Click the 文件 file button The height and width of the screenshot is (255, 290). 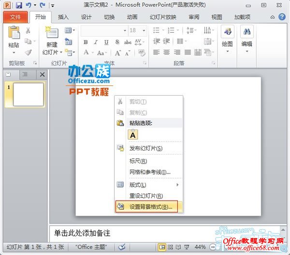coord(15,17)
